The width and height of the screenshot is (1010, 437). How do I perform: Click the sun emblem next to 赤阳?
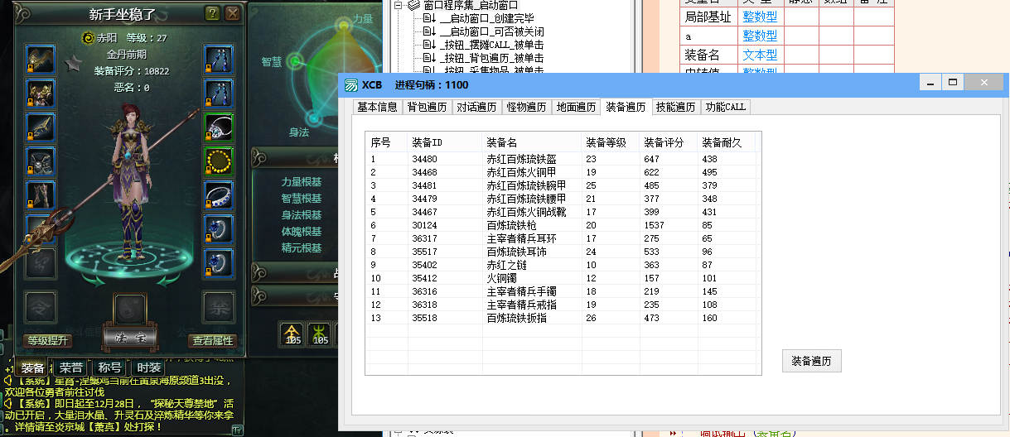(x=89, y=38)
